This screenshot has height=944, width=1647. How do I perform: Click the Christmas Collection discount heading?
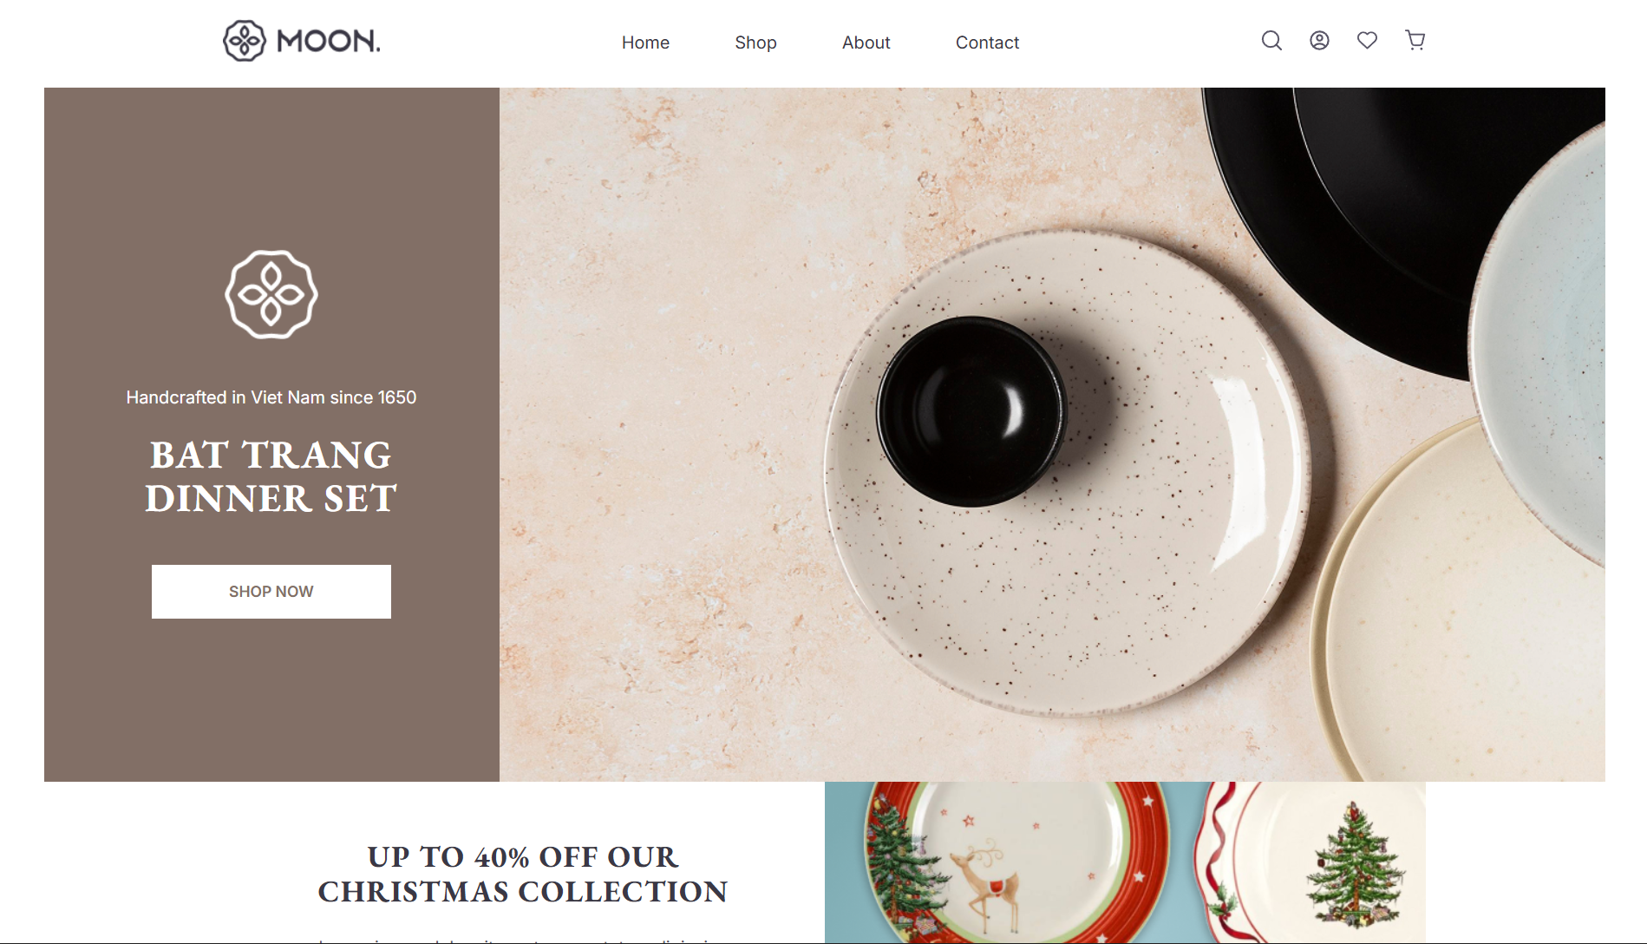(x=523, y=874)
